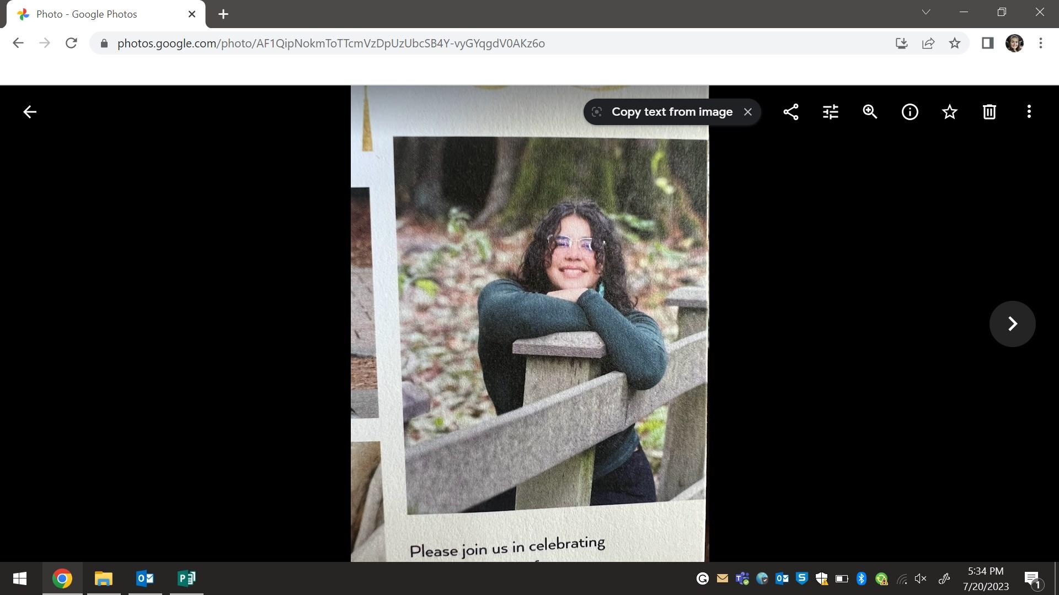Screen dimensions: 1059x595
Task: Bookmark this tab with the star
Action: tap(955, 43)
